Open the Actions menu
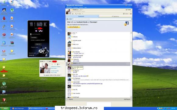Screen dimensions: 177x110 pos(81,8)
